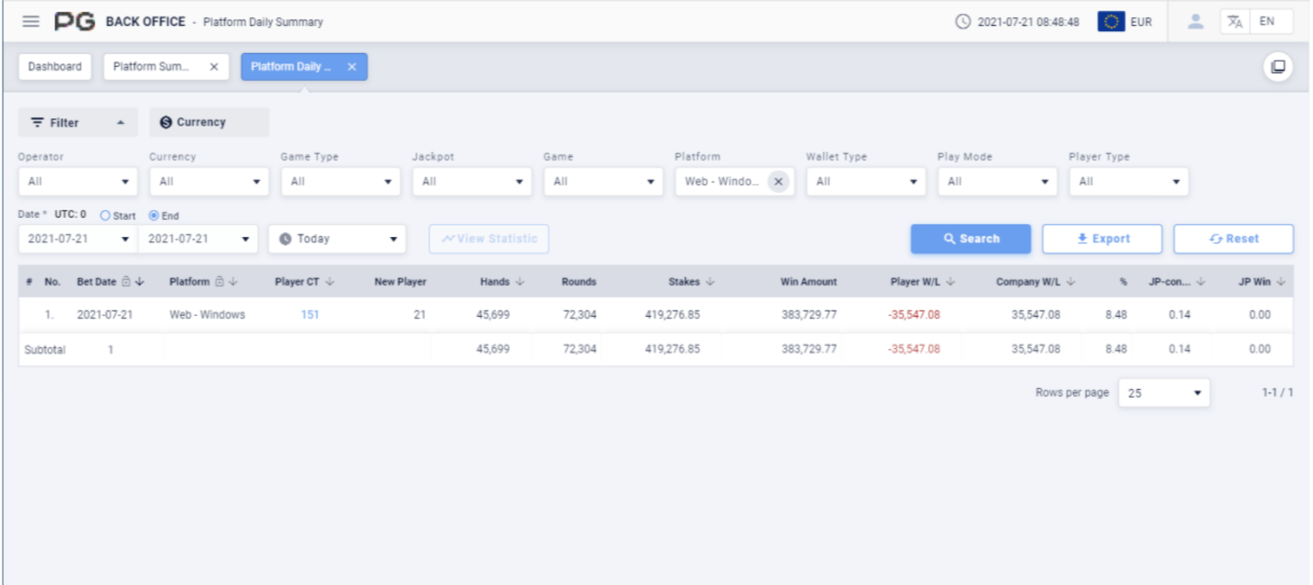Collapse the Filter panel

(78, 122)
